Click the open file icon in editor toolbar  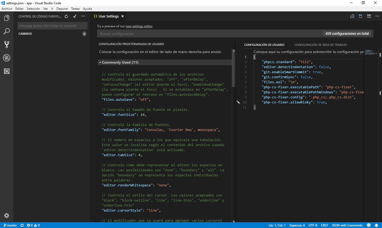coord(361,16)
